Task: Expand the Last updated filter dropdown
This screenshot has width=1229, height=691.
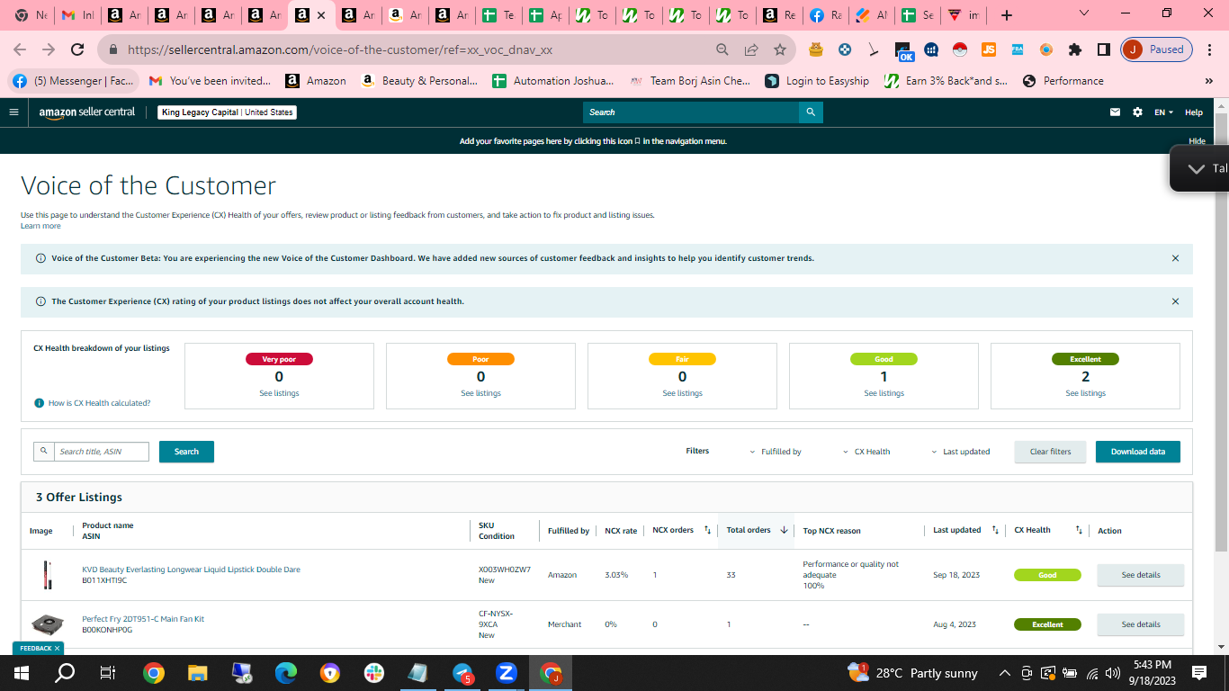Action: click(960, 452)
